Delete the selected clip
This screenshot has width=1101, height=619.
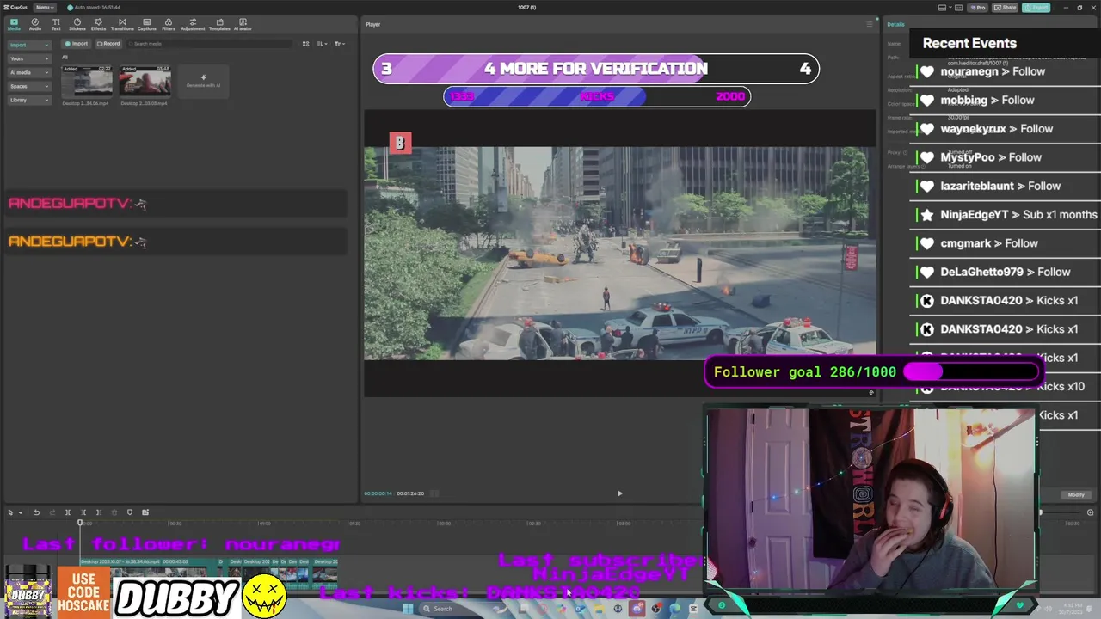[114, 512]
